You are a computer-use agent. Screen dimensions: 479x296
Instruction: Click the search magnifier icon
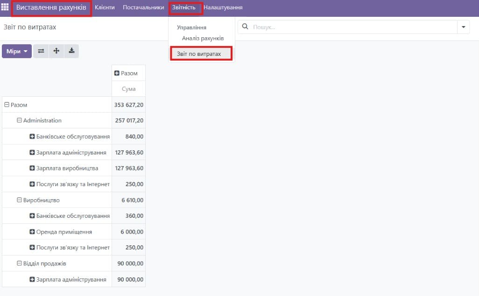[x=245, y=27]
